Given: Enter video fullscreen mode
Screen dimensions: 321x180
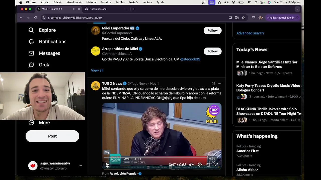Looking at the screenshot, I should point(216,165).
